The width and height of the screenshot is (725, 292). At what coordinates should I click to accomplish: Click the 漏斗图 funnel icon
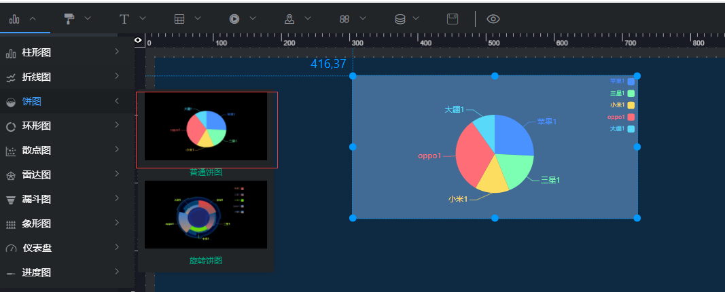pos(11,200)
